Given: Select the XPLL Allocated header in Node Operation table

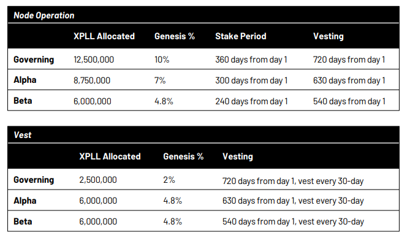Looking at the screenshot, I should point(104,36).
